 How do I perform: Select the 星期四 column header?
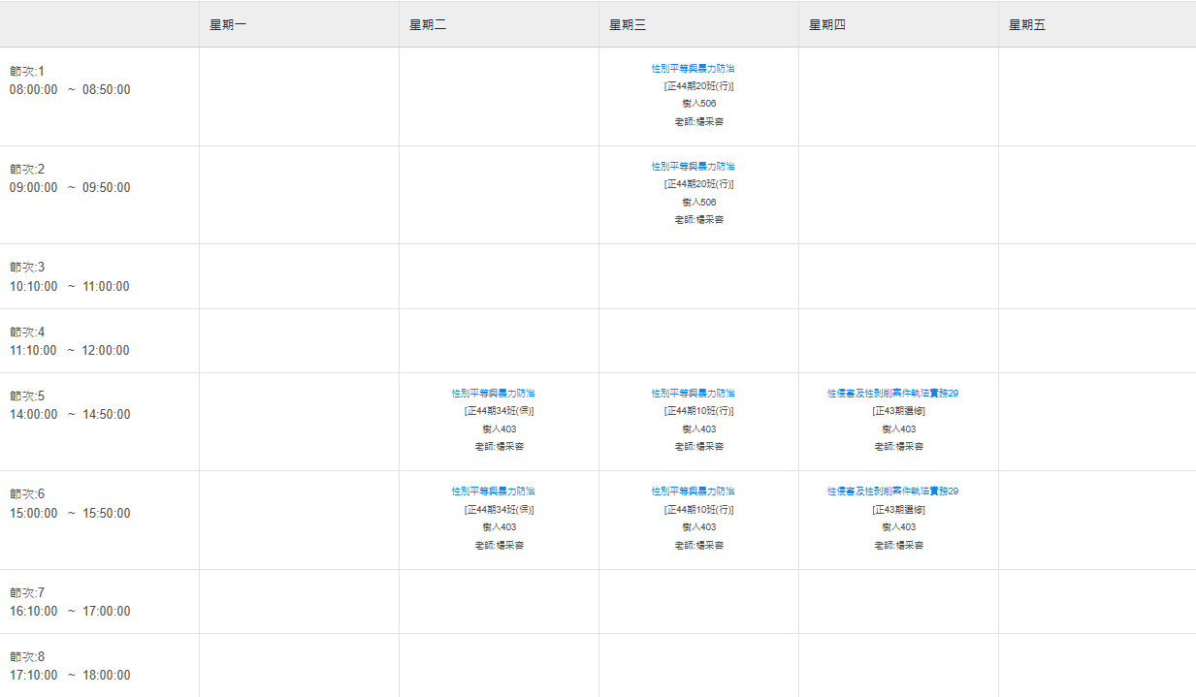tap(827, 25)
